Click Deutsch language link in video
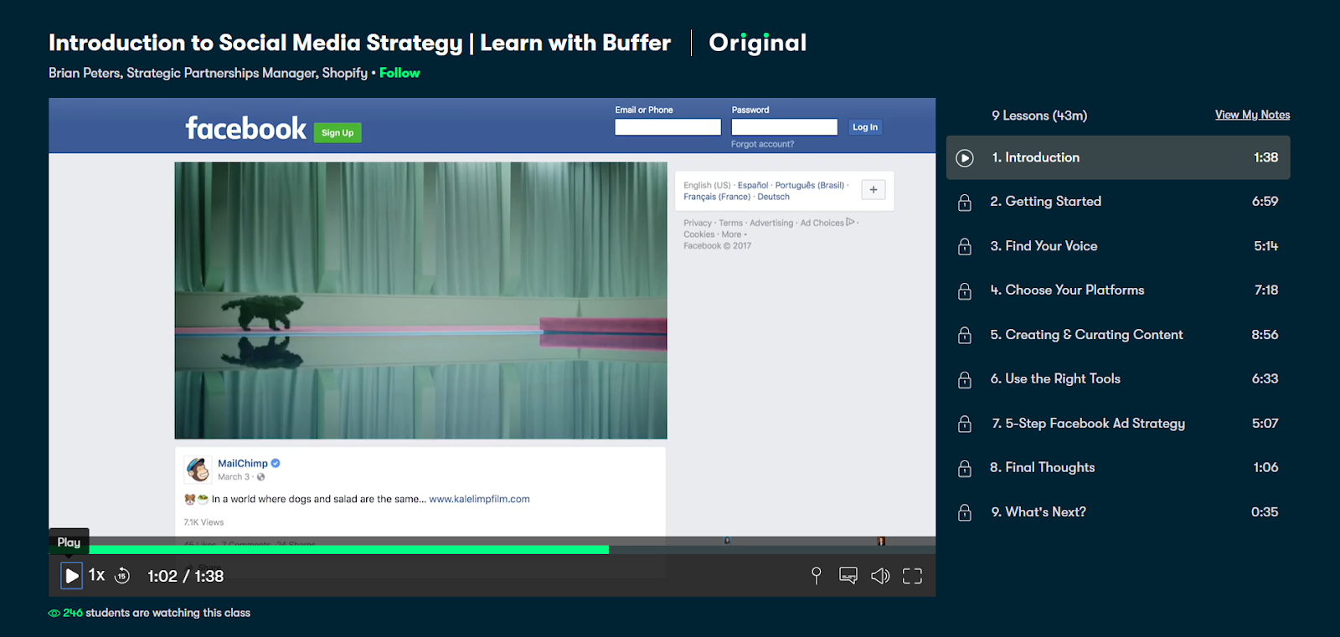1340x637 pixels. click(773, 197)
